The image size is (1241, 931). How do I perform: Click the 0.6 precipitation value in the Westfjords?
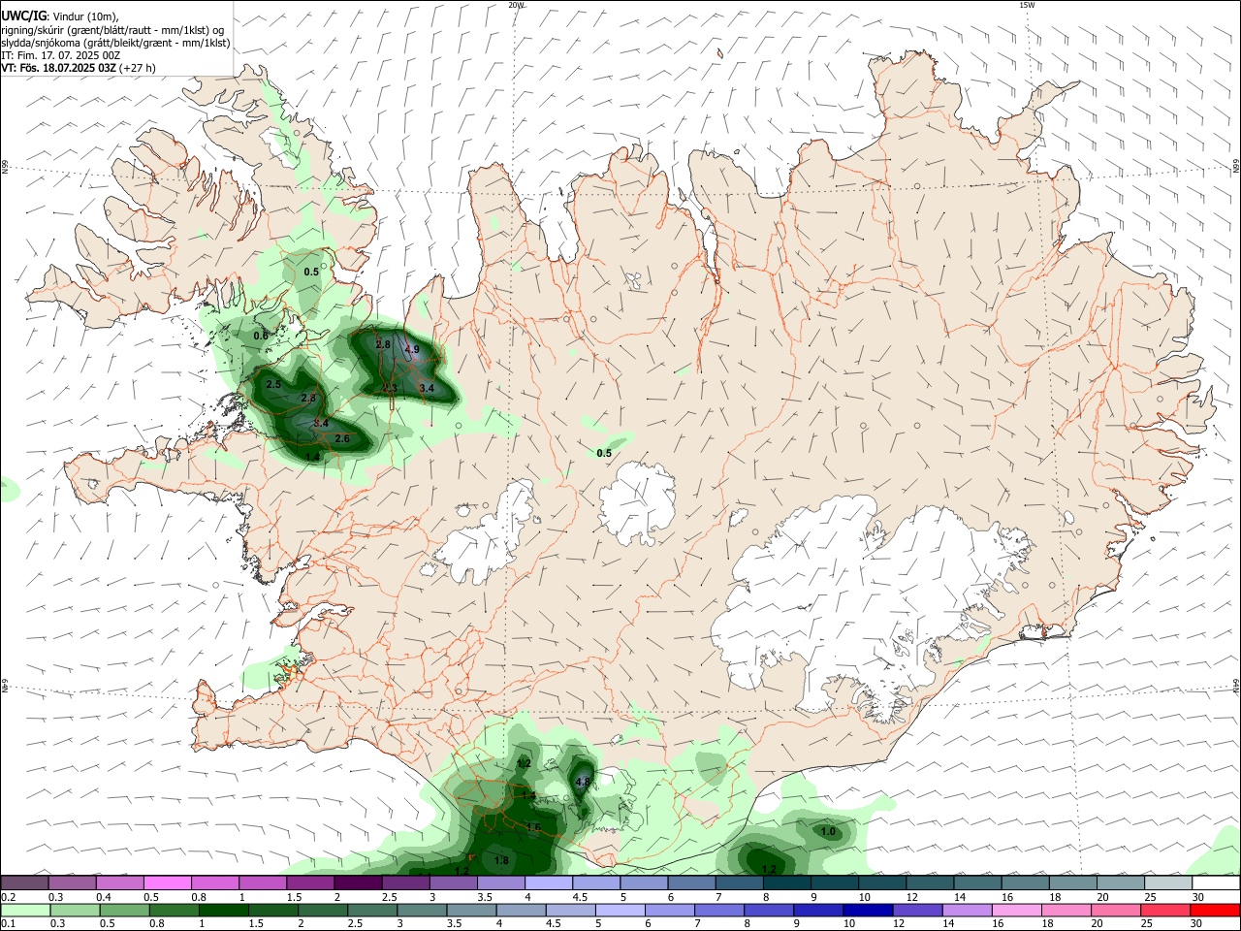pos(261,337)
